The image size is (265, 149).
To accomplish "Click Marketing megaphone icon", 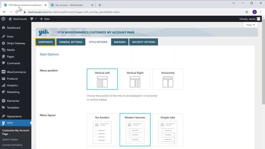I will (x=4, y=92).
